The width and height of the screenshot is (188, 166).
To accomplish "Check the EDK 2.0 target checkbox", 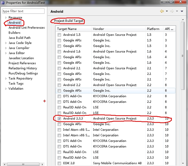I will point(59,163).
